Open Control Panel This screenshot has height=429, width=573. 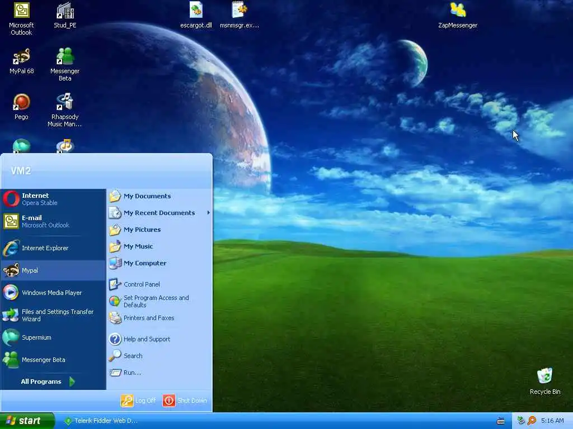[x=159, y=284]
